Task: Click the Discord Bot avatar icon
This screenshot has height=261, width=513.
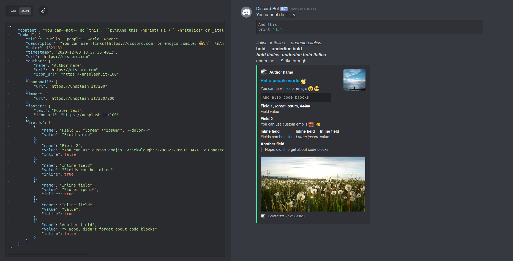Action: [246, 12]
